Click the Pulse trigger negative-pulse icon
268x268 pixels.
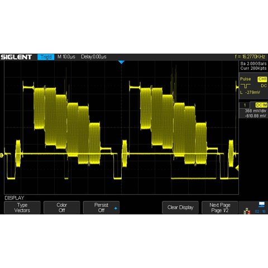[x=246, y=86]
